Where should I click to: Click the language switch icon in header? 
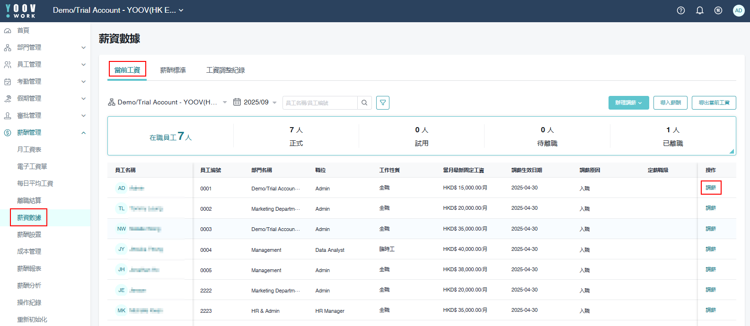click(x=718, y=10)
